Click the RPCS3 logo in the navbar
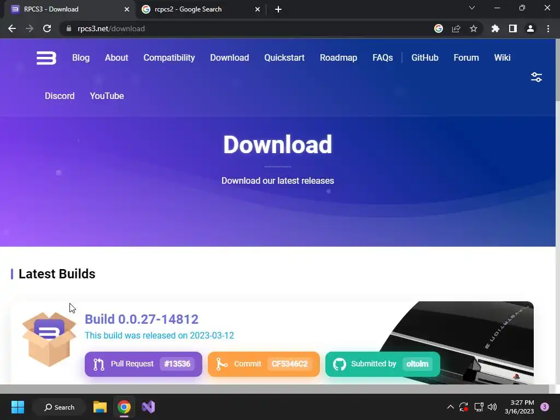The height and width of the screenshot is (420, 560). tap(46, 58)
